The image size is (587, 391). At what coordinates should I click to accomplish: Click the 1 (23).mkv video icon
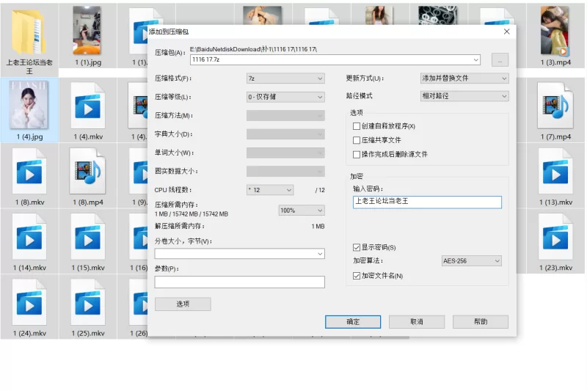coord(554,236)
